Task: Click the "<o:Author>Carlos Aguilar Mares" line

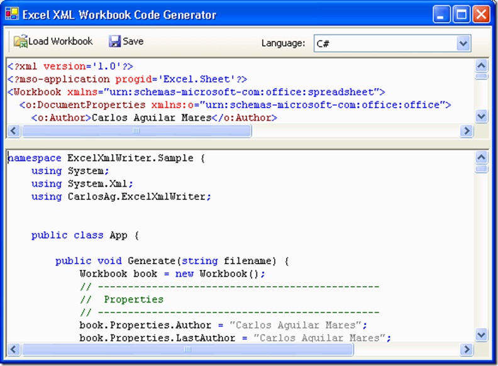Action: 154,118
